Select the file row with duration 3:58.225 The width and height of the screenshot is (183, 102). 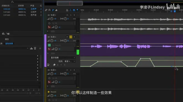(21, 9)
